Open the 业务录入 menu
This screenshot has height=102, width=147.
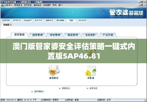8,5
